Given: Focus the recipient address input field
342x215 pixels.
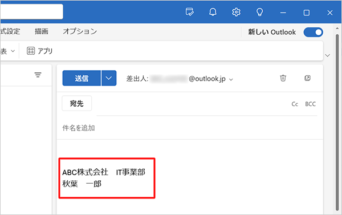Looking at the screenshot, I should point(192,104).
